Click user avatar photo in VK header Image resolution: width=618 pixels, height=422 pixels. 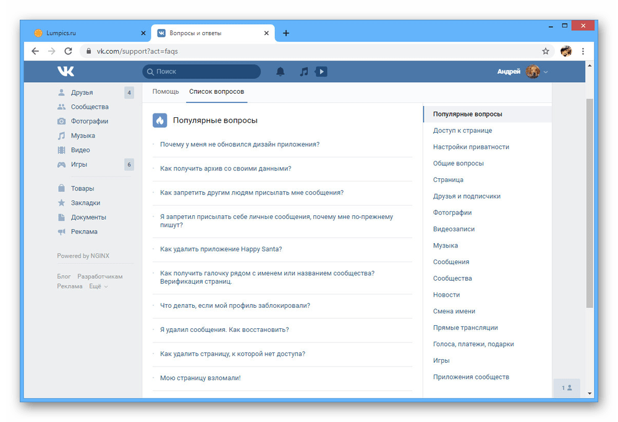(x=533, y=72)
